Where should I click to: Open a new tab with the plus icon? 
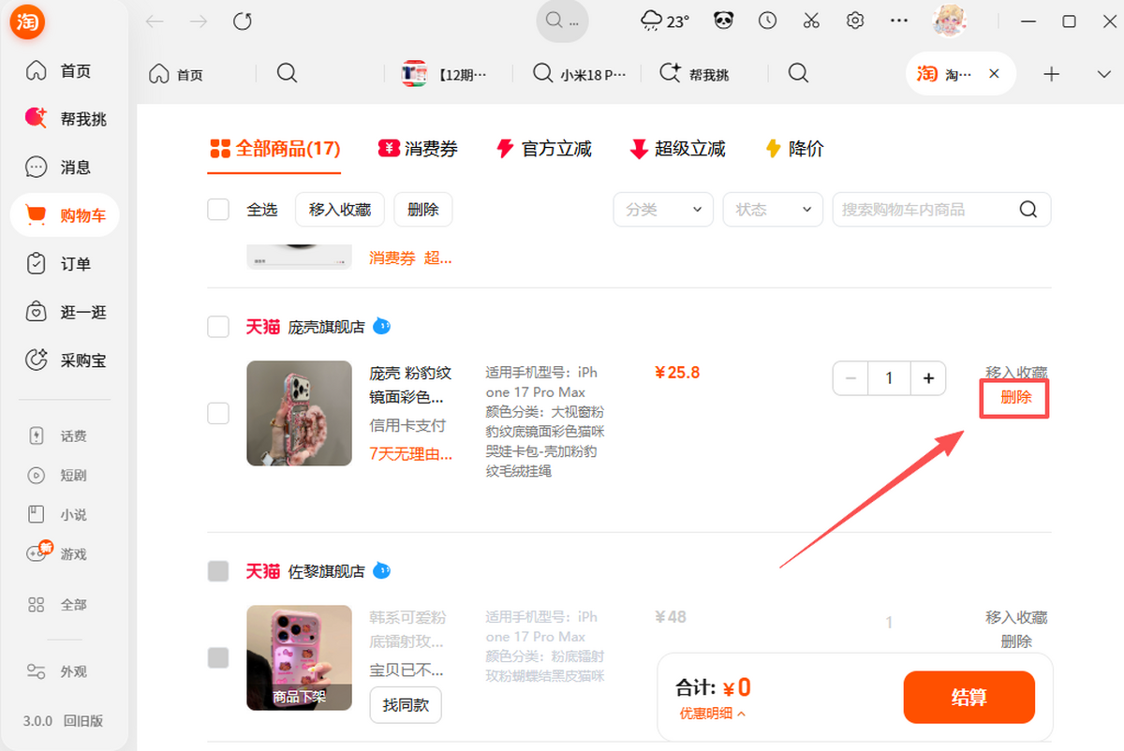click(x=1052, y=74)
